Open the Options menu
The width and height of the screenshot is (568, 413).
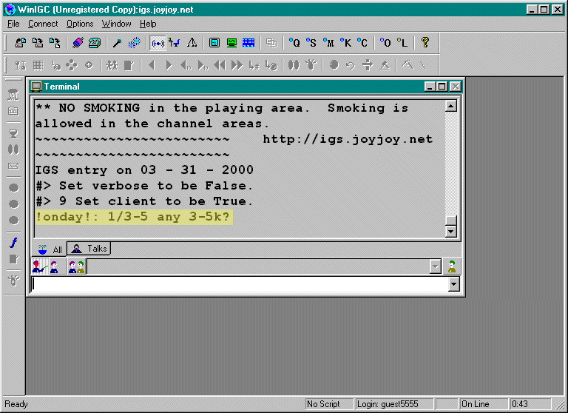(x=80, y=24)
